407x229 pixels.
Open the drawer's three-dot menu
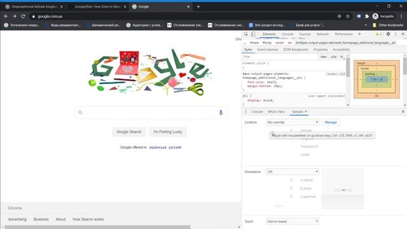[246, 112]
